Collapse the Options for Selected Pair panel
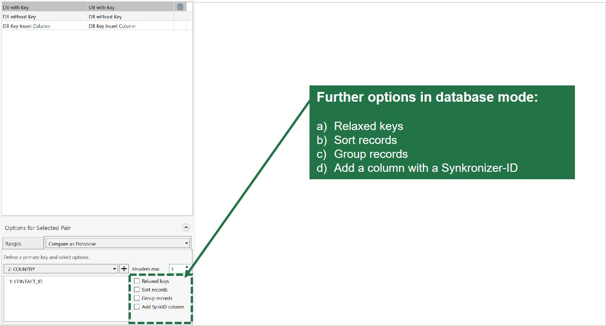Viewport: 606px width, 326px height. [186, 228]
